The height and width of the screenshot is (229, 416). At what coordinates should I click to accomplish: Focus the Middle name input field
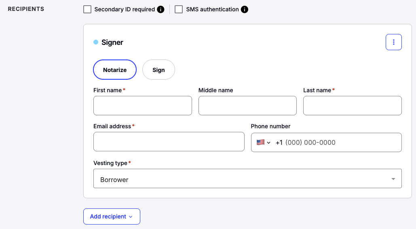point(247,106)
